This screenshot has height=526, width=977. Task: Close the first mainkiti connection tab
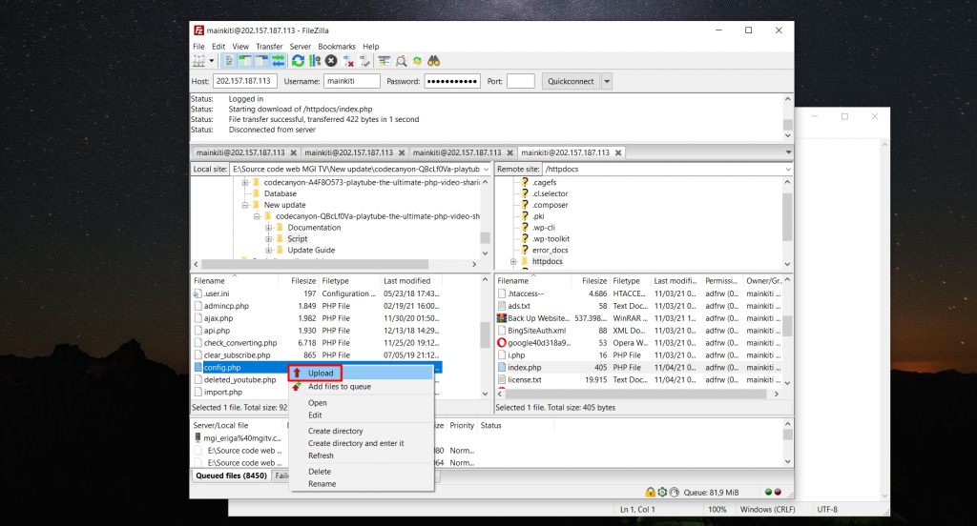coord(294,152)
